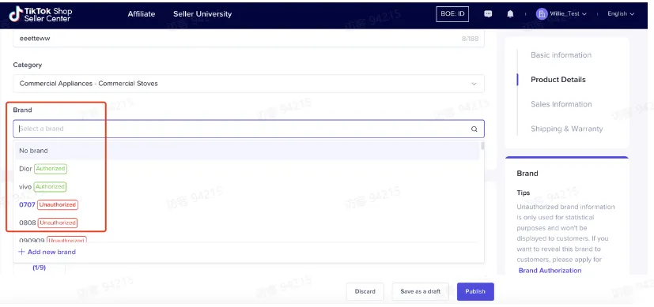Expand the Category dropdown chevron
The image size is (654, 307).
tap(474, 84)
